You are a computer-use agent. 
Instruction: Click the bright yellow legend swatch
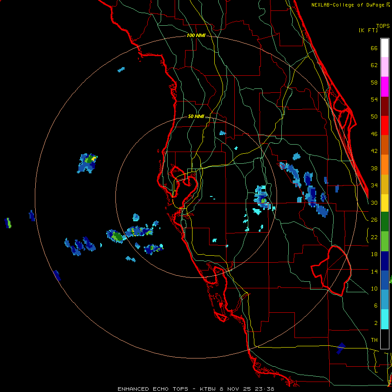pyautogui.click(x=385, y=203)
